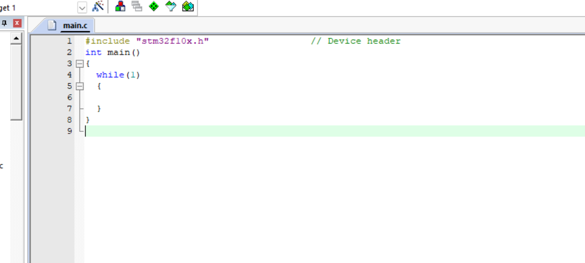585x263 pixels.
Task: Click the #include directive on line 1
Action: 107,41
